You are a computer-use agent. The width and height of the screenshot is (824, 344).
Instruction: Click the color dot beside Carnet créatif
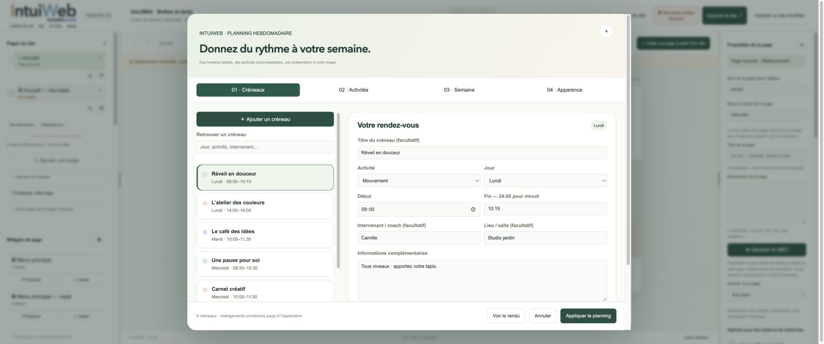(x=205, y=290)
